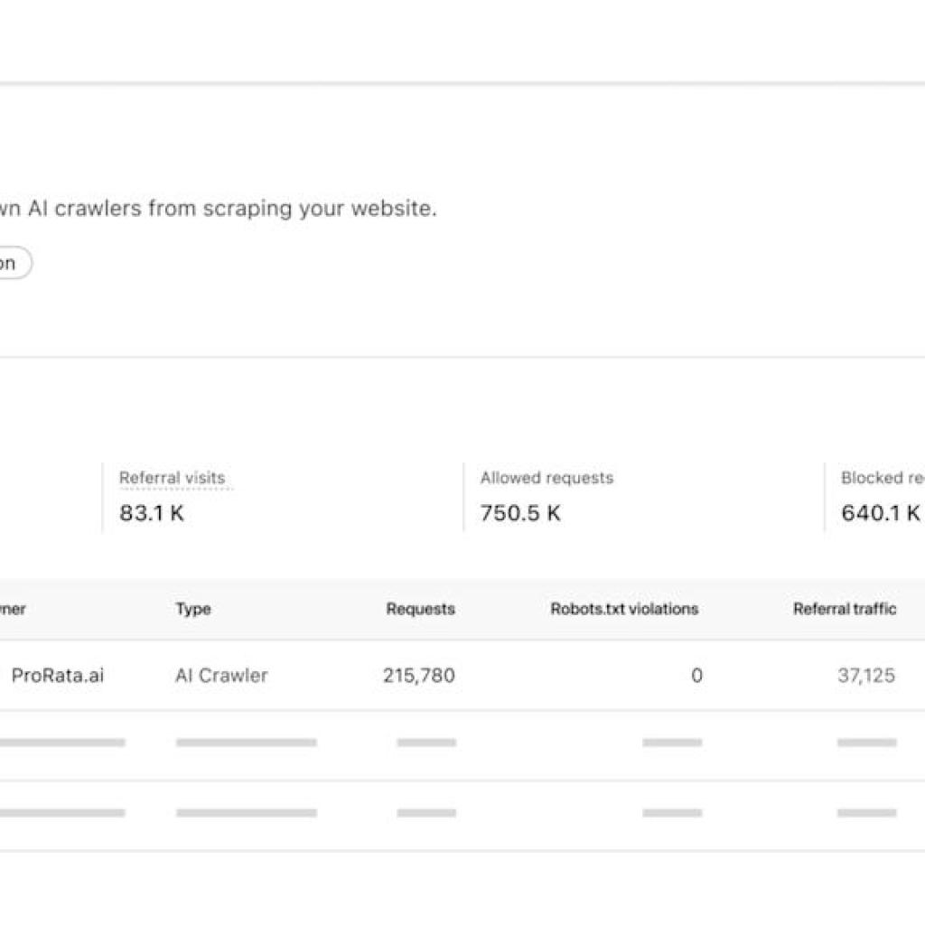Image resolution: width=925 pixels, height=925 pixels.
Task: Click the rounded pill button below the crawler description
Action: (x=14, y=263)
